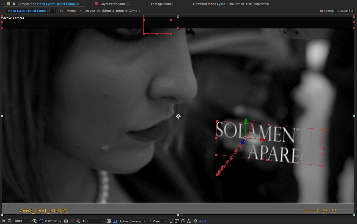Screen dimensions: 357x224
Task: Open the Full resolution dropdown
Action: coord(93,221)
